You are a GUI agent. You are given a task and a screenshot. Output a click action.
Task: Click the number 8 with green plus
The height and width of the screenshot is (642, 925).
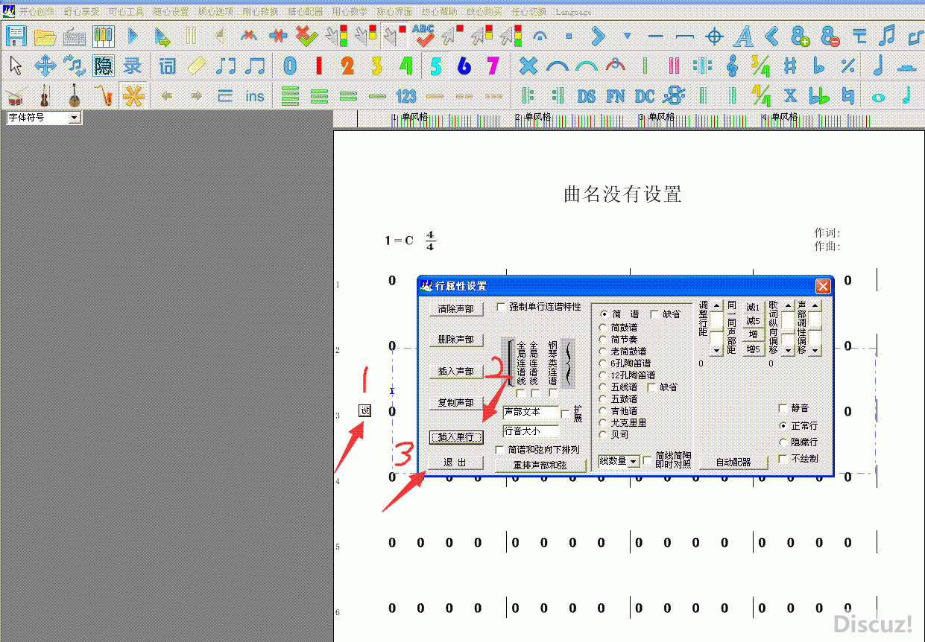(801, 35)
